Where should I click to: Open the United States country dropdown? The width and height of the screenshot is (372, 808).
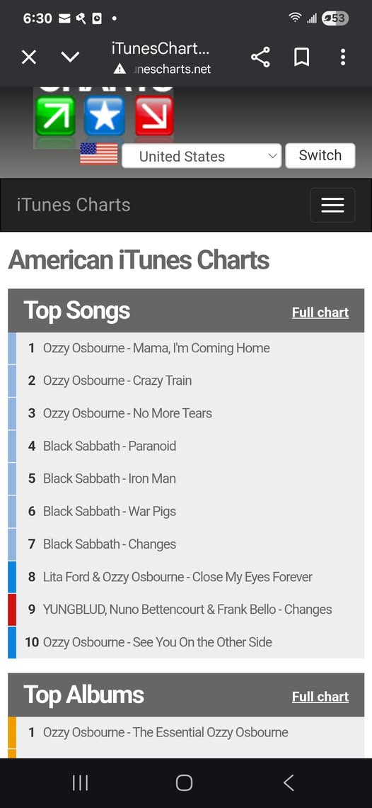point(202,156)
